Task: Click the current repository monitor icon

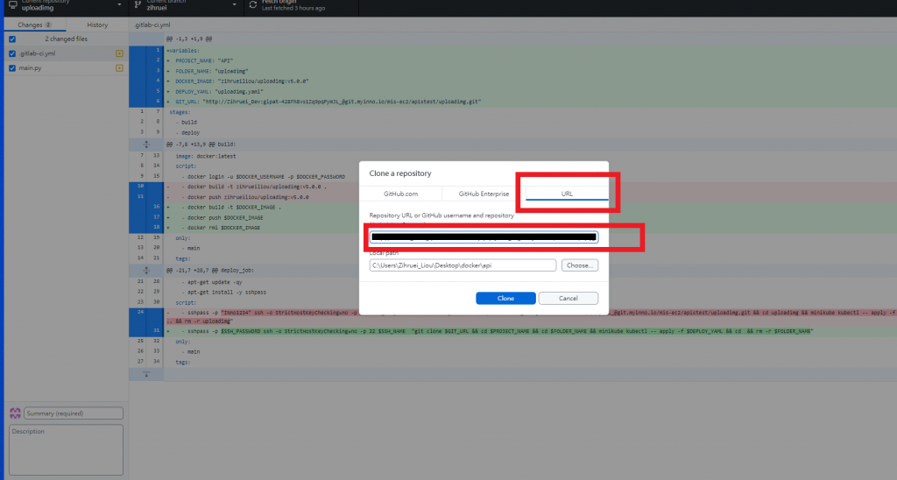Action: coord(12,5)
